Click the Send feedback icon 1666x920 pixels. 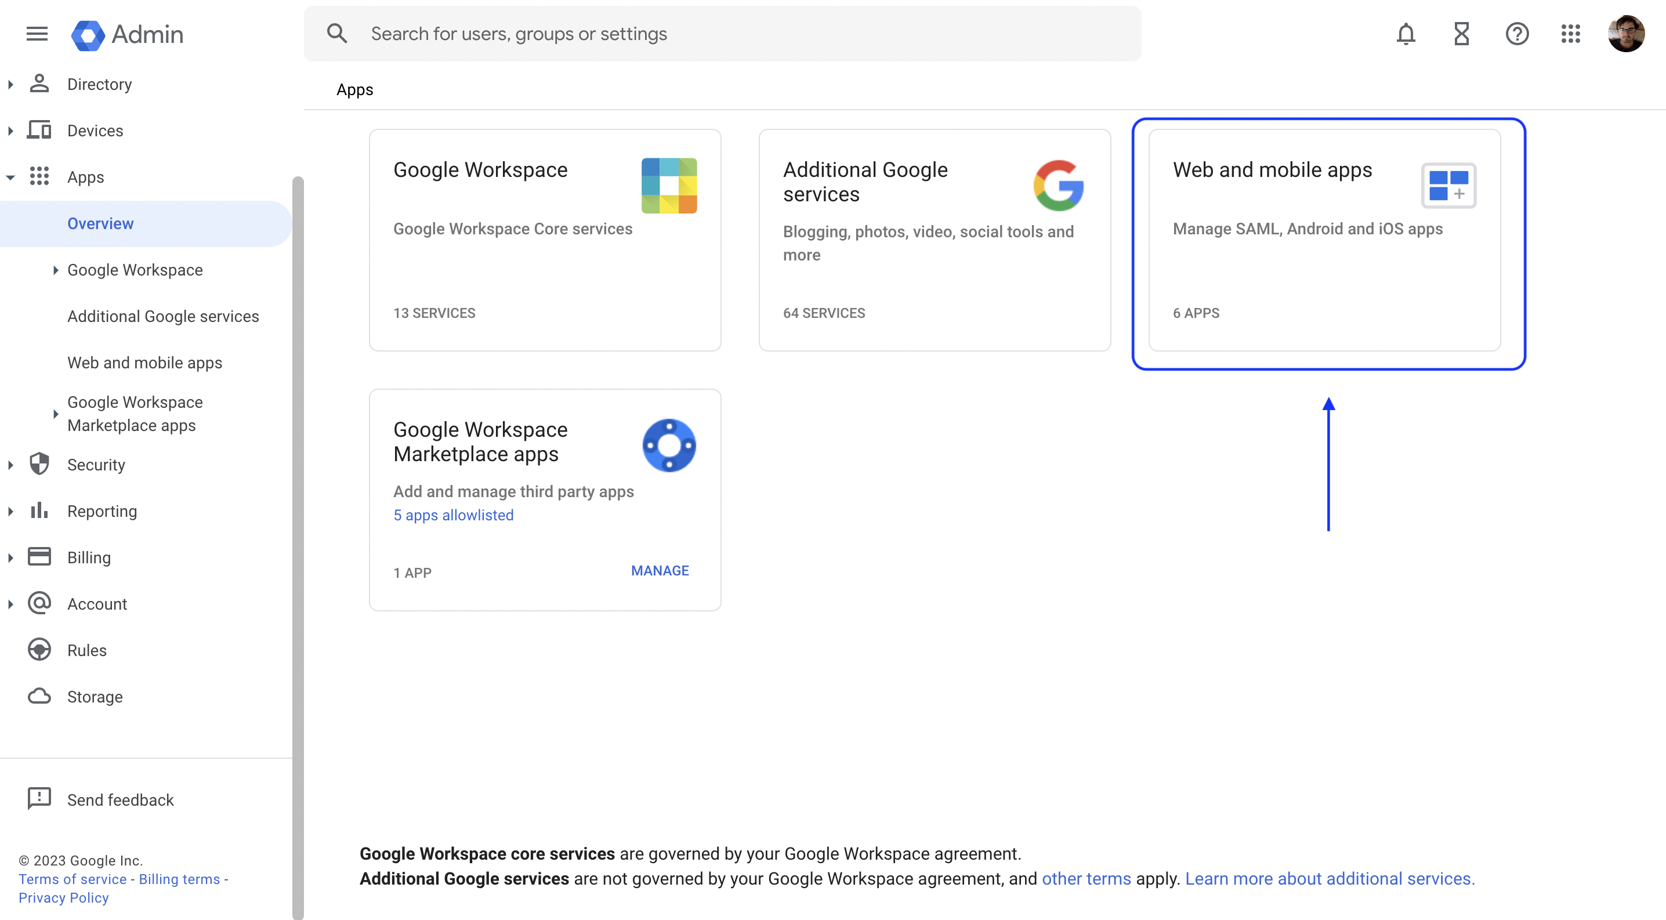point(39,799)
